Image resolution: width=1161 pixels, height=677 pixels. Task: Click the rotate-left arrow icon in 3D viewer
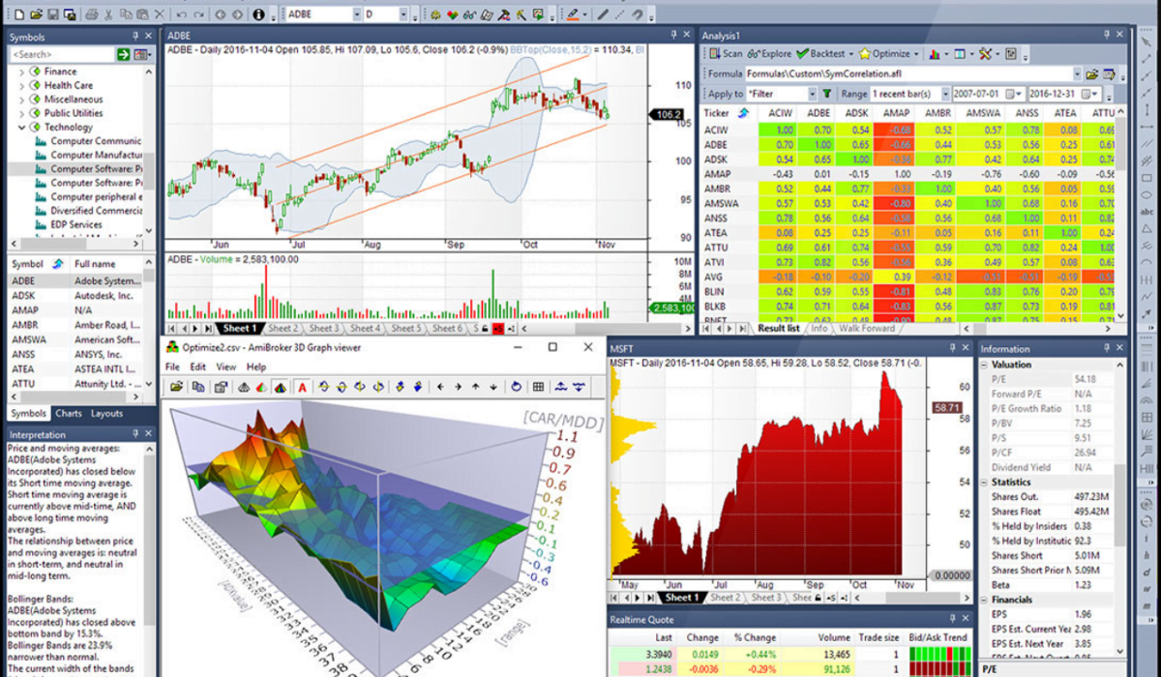[x=324, y=387]
